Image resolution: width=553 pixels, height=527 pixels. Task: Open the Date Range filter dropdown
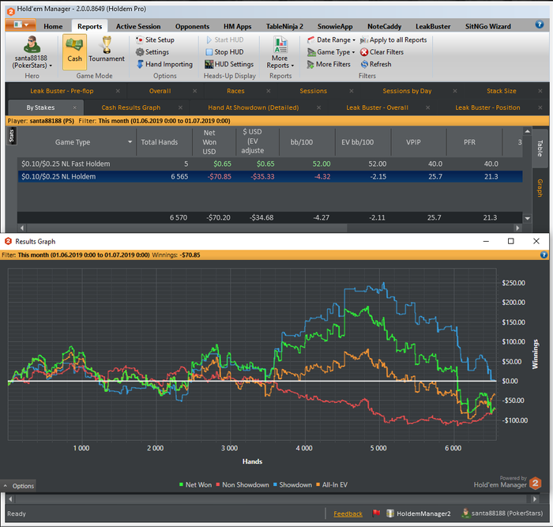pos(331,40)
